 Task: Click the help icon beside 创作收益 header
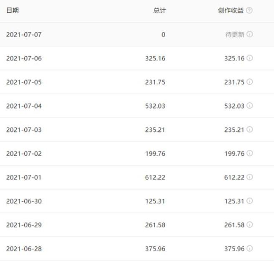tap(249, 10)
